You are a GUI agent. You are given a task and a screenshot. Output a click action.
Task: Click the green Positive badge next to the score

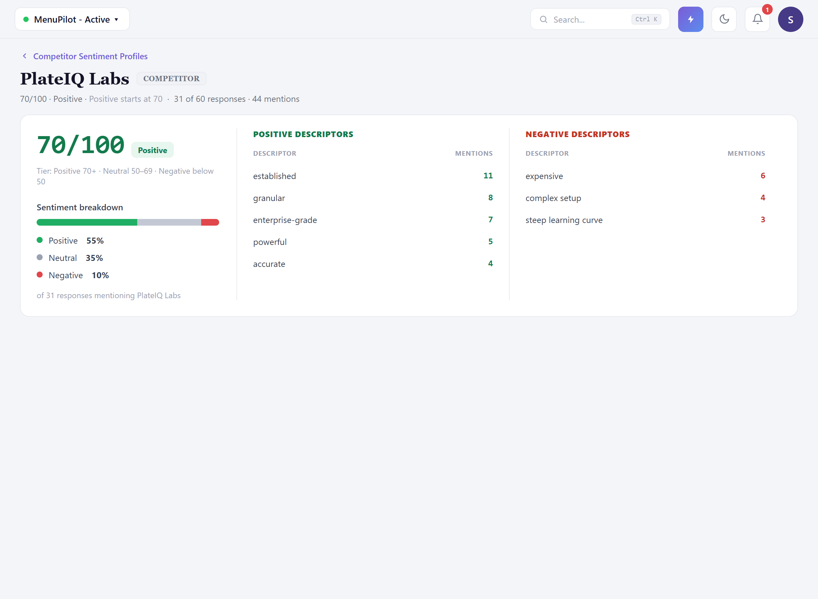click(x=153, y=150)
